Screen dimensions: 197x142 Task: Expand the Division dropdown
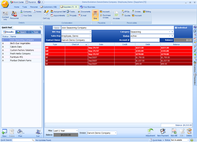(x=115, y=133)
